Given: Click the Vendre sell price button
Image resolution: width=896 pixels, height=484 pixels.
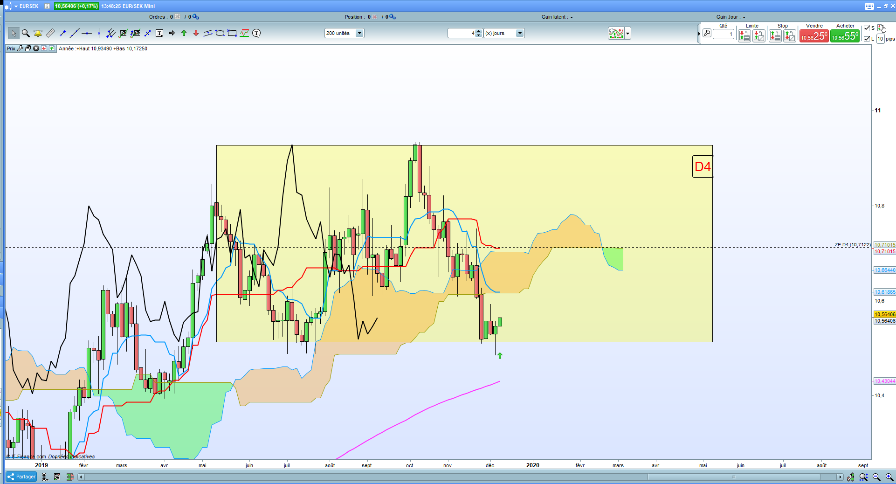Looking at the screenshot, I should click(814, 36).
